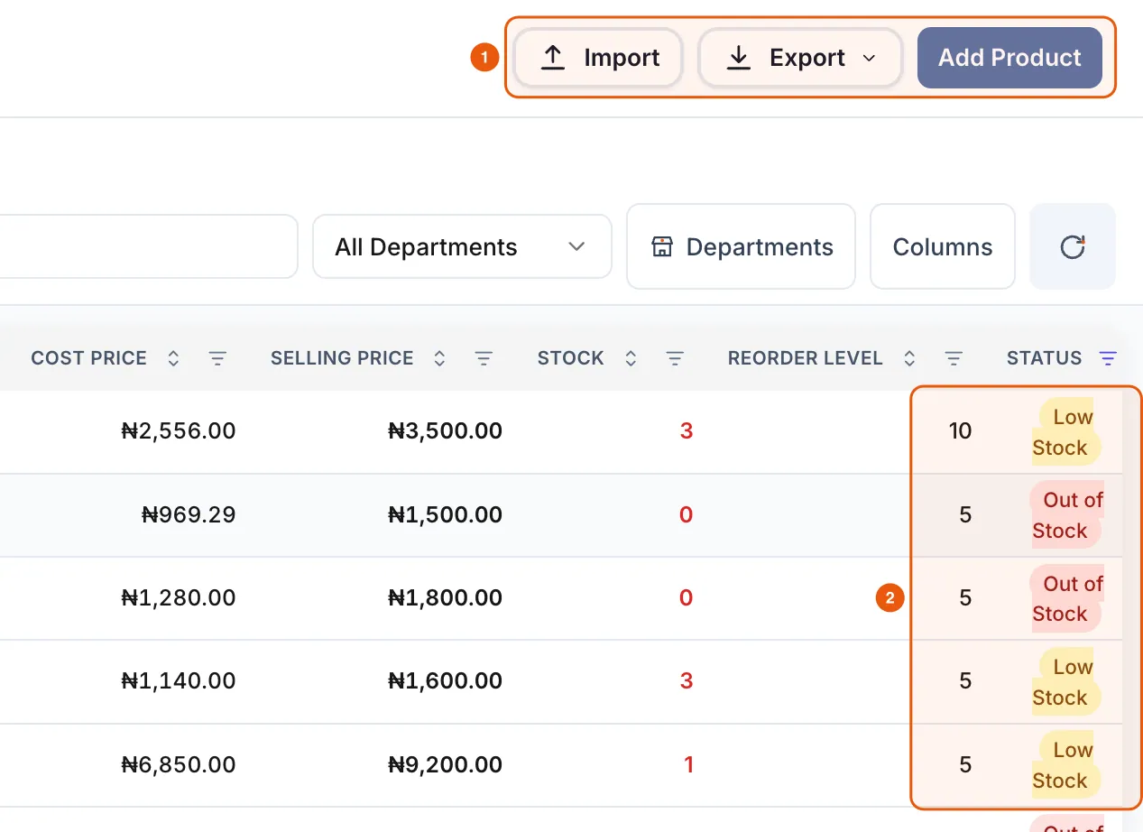1143x832 pixels.
Task: Sort by the SELLING PRICE sort arrows
Action: (439, 358)
